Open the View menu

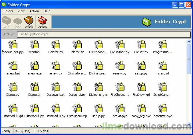pyautogui.click(x=21, y=11)
